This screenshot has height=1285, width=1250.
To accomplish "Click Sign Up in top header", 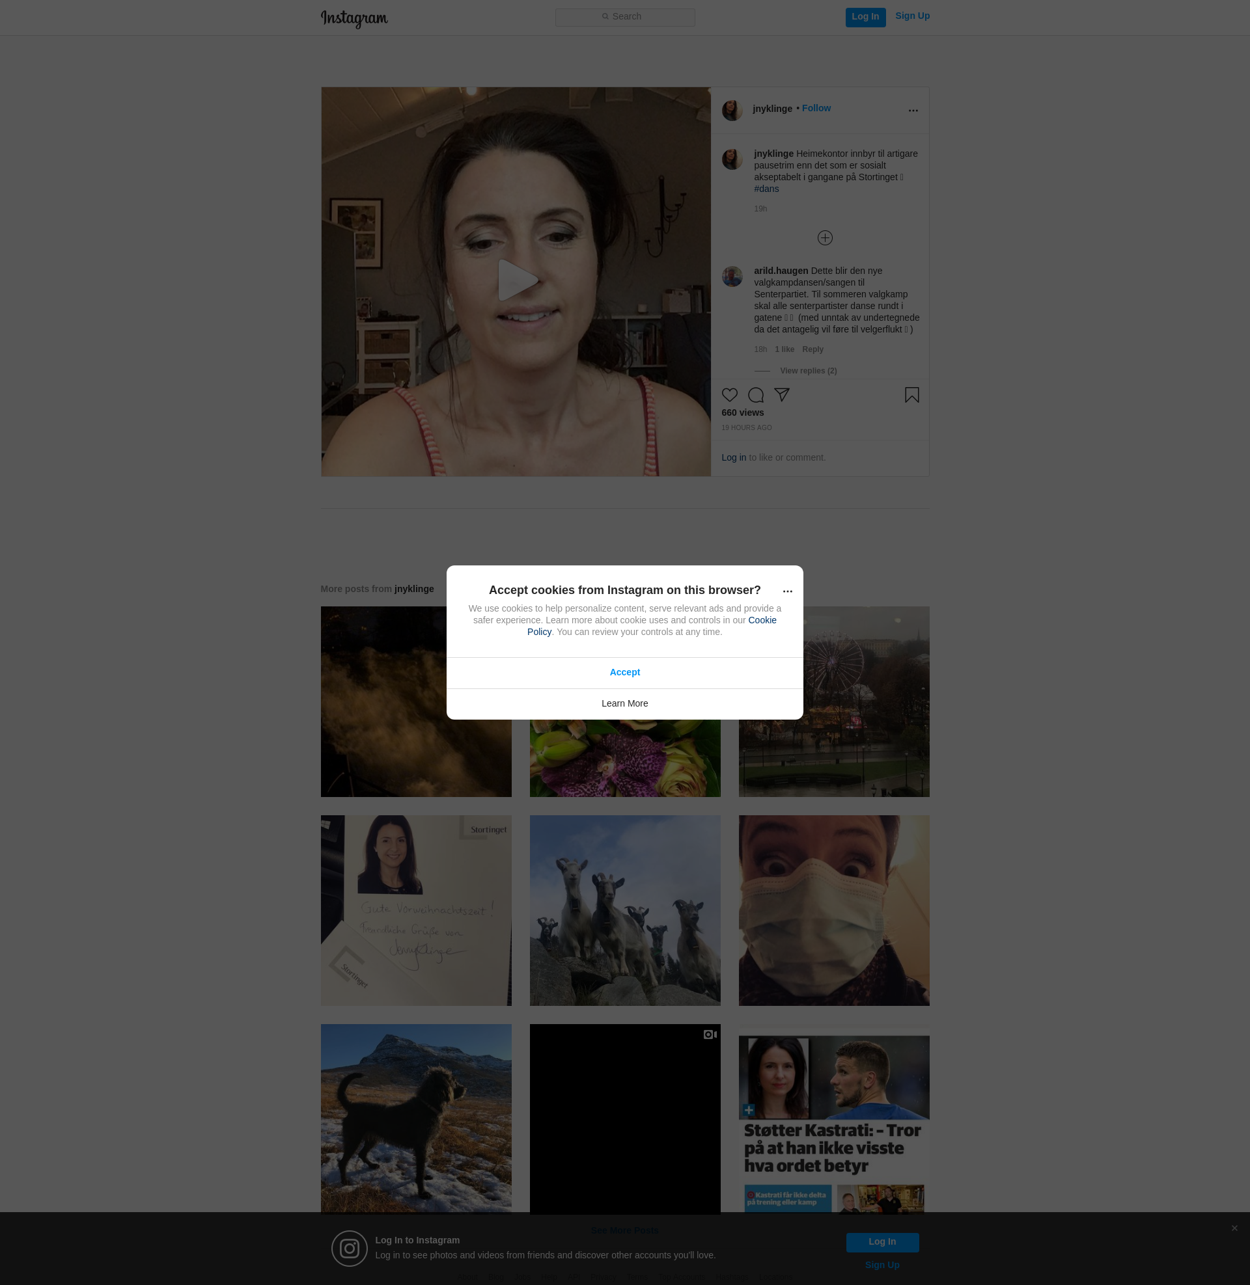I will pos(912,16).
